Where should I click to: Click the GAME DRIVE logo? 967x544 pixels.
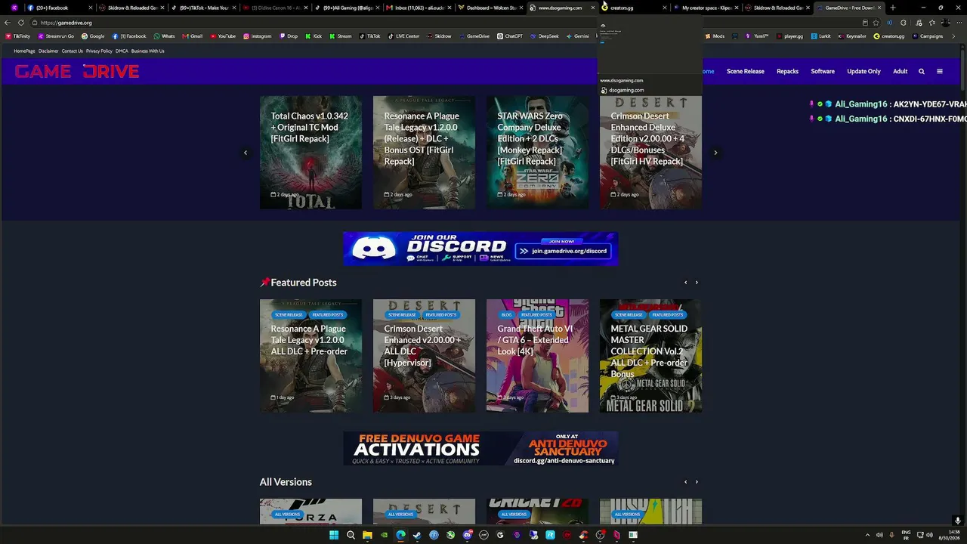pyautogui.click(x=77, y=72)
